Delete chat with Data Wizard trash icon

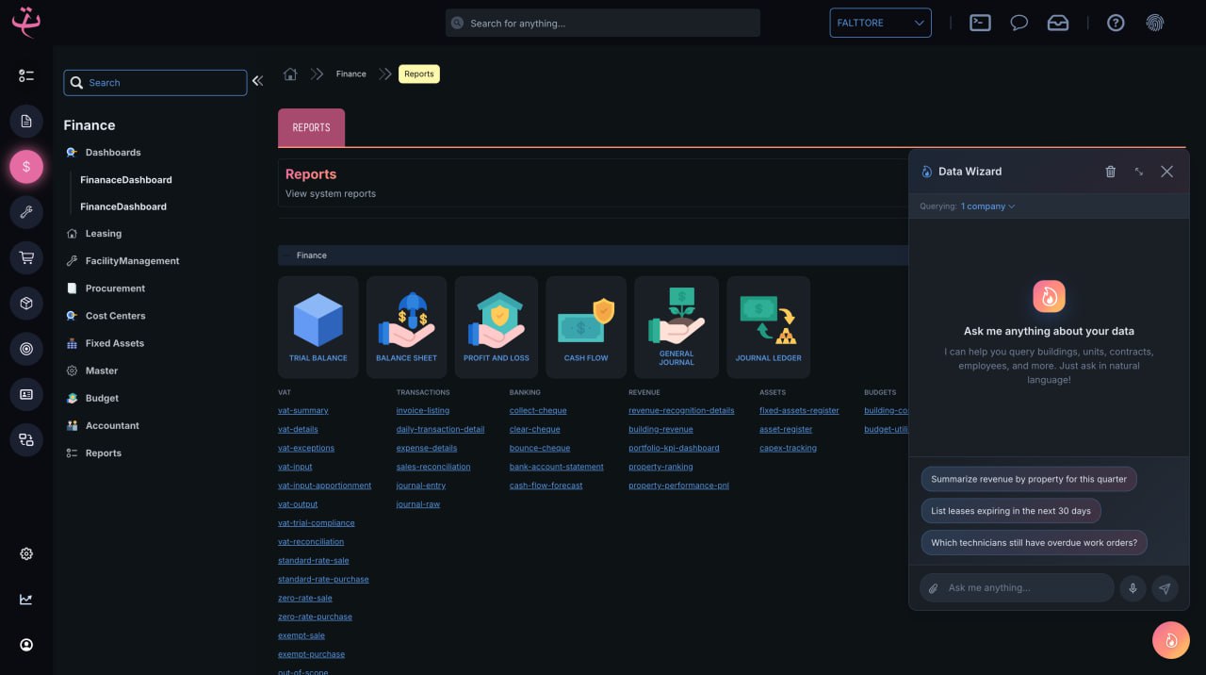1110,172
